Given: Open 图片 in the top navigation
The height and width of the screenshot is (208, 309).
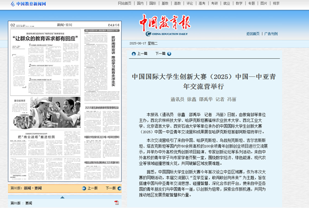Looking at the screenshot, I should [x=264, y=4].
